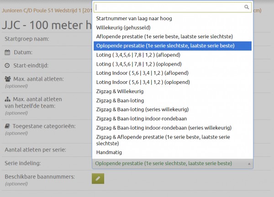The width and height of the screenshot is (274, 197).
Task: Select Loting 3,4,5,6 (aflopend) option
Action: [138, 55]
